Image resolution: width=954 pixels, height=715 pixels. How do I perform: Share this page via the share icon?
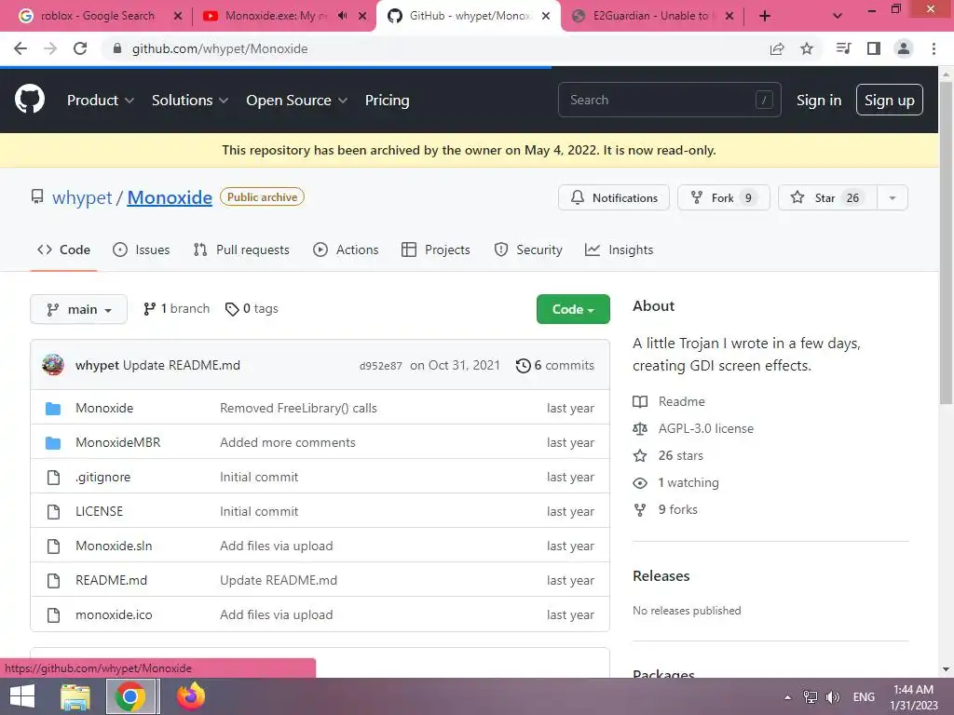[x=777, y=48]
